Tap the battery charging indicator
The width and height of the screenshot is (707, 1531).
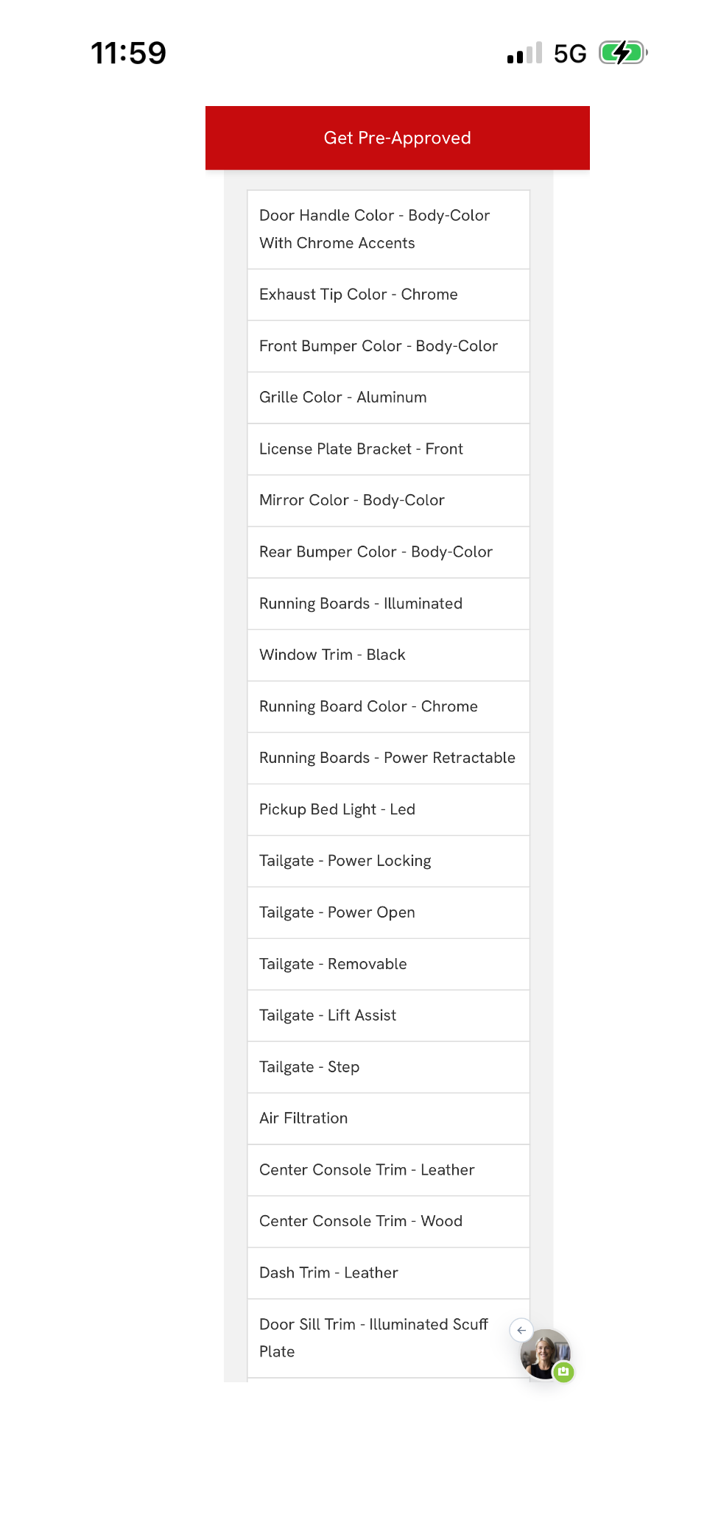point(623,53)
